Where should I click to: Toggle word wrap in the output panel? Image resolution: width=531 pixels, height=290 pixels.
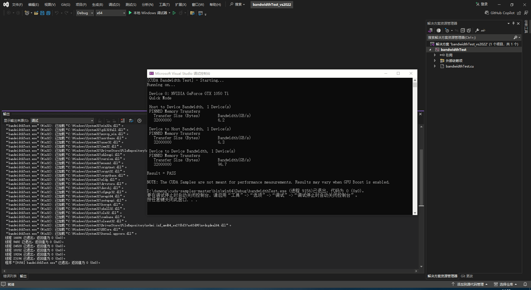point(131,121)
